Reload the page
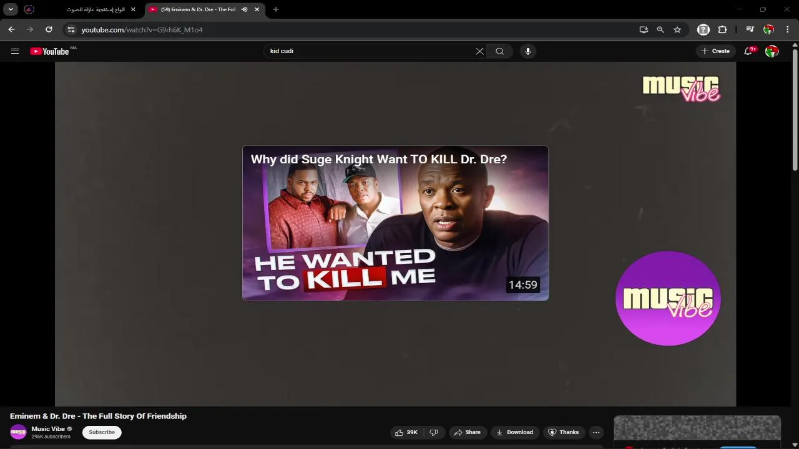The width and height of the screenshot is (799, 449). click(49, 29)
